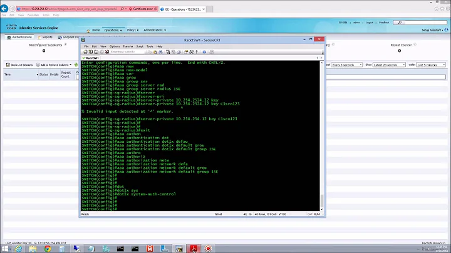This screenshot has height=253, width=451.
Task: Open the Script menu in SecureCRT
Action: (140, 46)
